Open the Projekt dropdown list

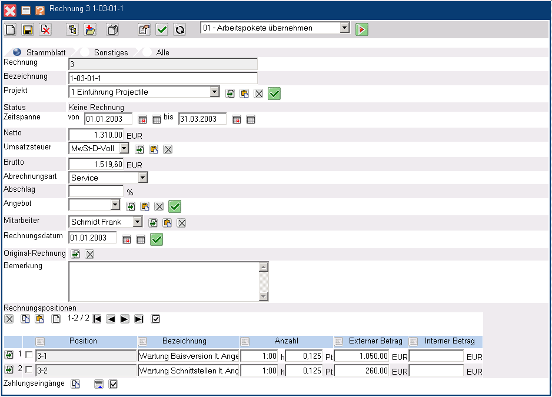click(x=214, y=92)
